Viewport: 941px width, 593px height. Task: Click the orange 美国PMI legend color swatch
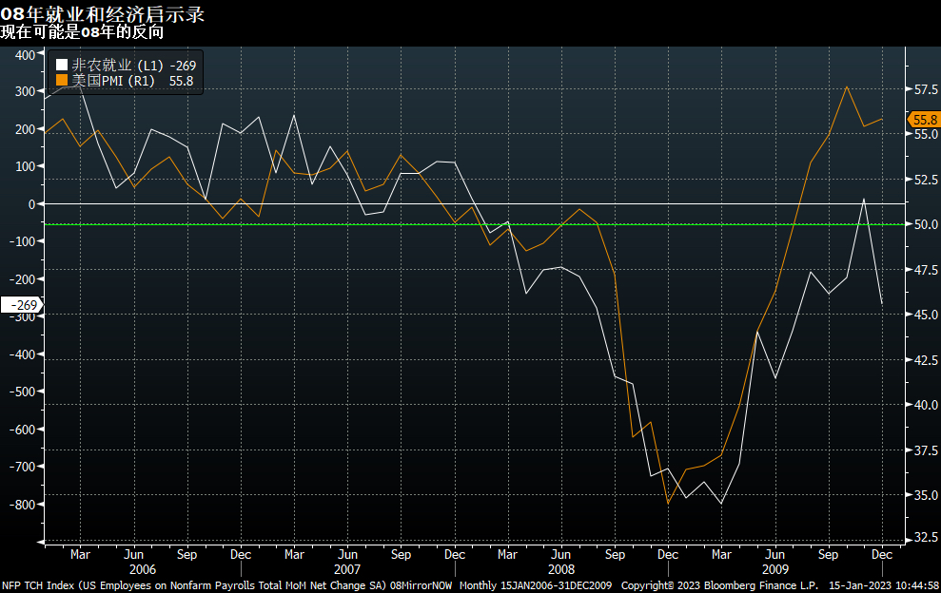(x=62, y=82)
